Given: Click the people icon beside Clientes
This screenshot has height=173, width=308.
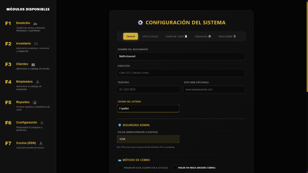Looking at the screenshot, I should click(x=33, y=64).
